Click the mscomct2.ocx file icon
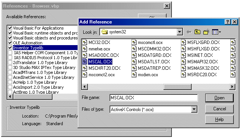 [x=84, y=75]
